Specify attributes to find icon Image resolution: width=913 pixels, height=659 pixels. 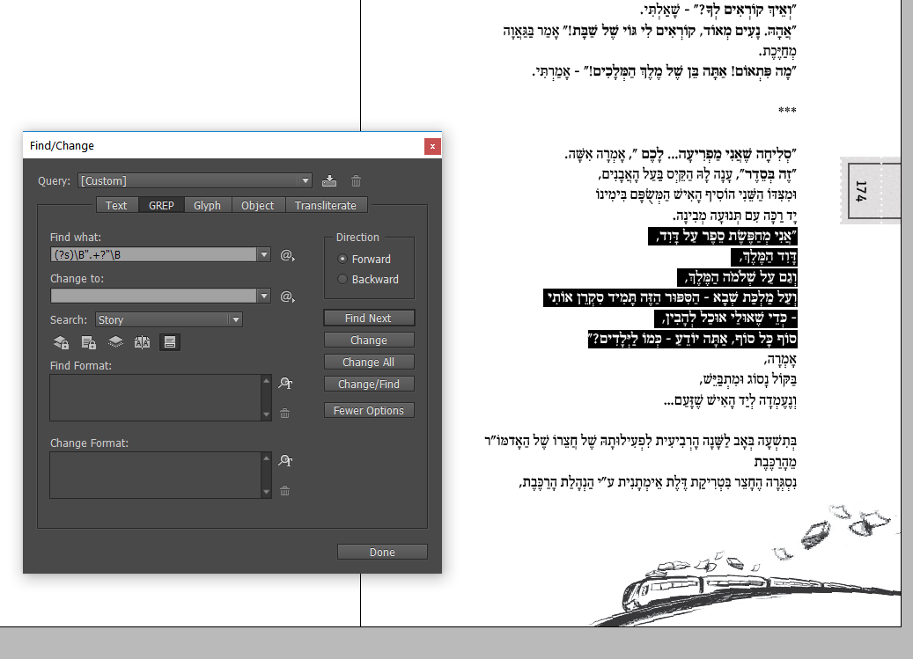point(285,384)
